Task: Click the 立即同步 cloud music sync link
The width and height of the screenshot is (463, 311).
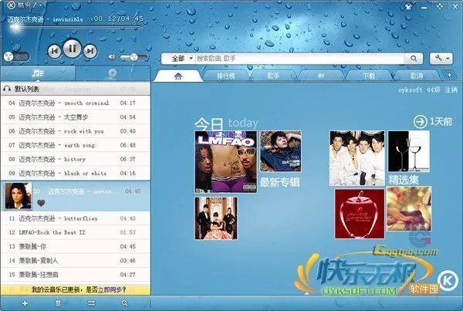Action: (x=109, y=289)
